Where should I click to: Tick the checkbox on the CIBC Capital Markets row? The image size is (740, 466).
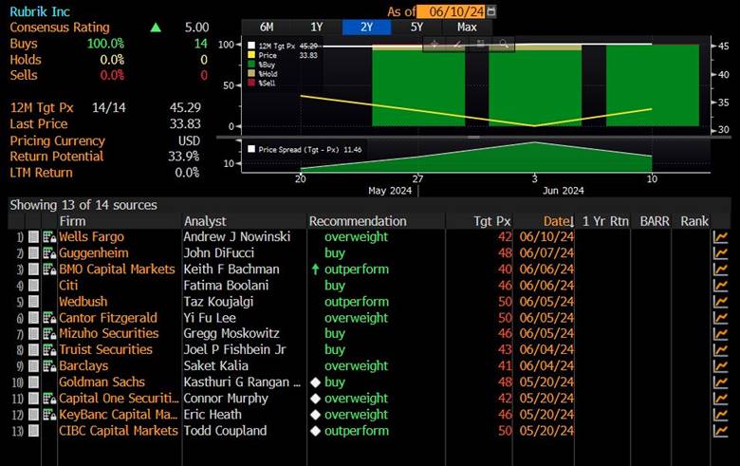(x=33, y=431)
